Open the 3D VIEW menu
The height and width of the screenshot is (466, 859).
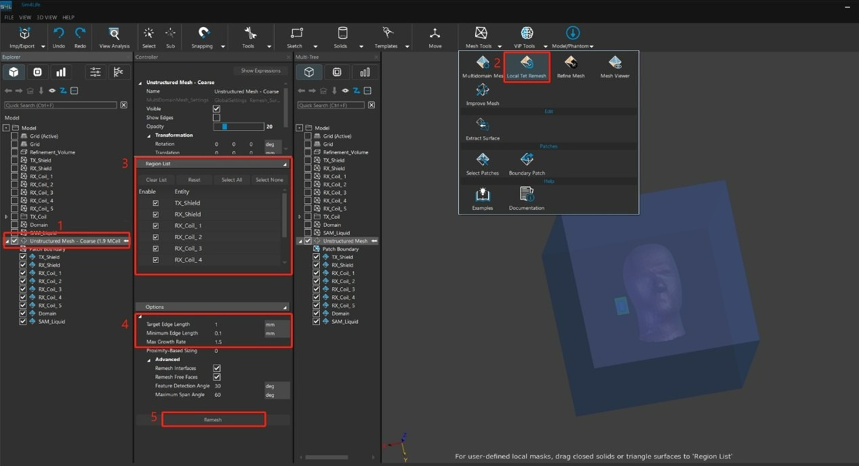(x=45, y=18)
